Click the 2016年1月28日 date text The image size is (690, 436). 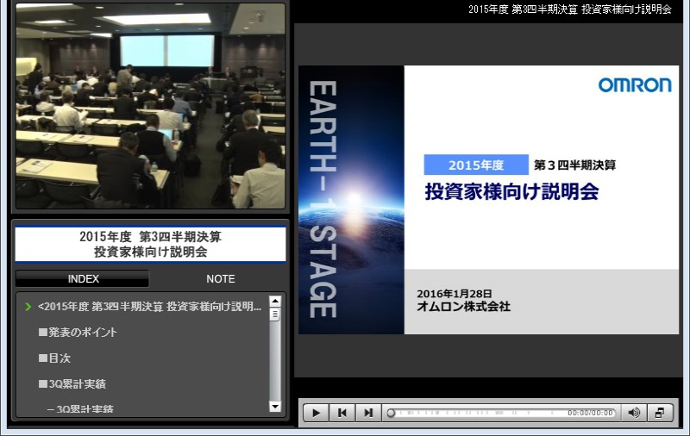click(455, 293)
